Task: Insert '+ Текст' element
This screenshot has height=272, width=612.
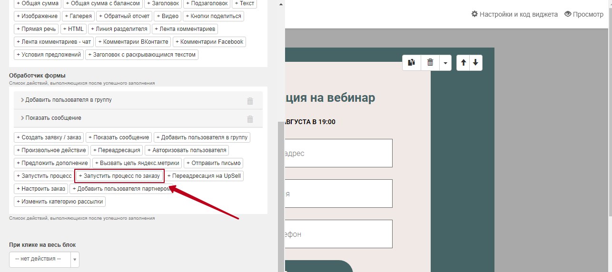Action: coord(245,3)
